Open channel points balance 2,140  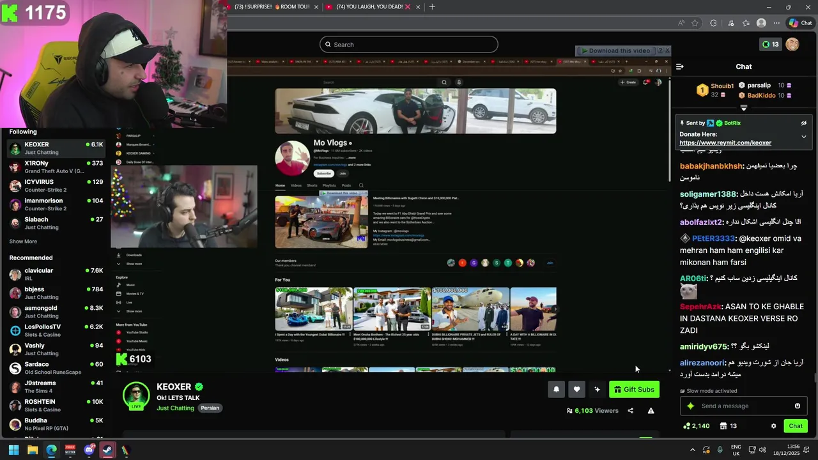[x=696, y=426]
